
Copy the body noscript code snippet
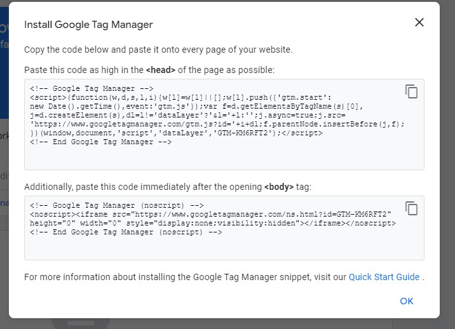coord(411,208)
